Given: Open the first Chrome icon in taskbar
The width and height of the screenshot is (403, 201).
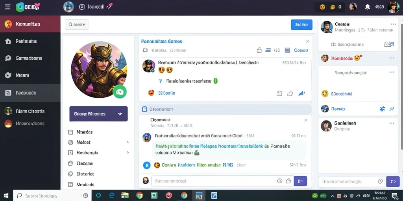Looking at the screenshot, I should [139, 196].
